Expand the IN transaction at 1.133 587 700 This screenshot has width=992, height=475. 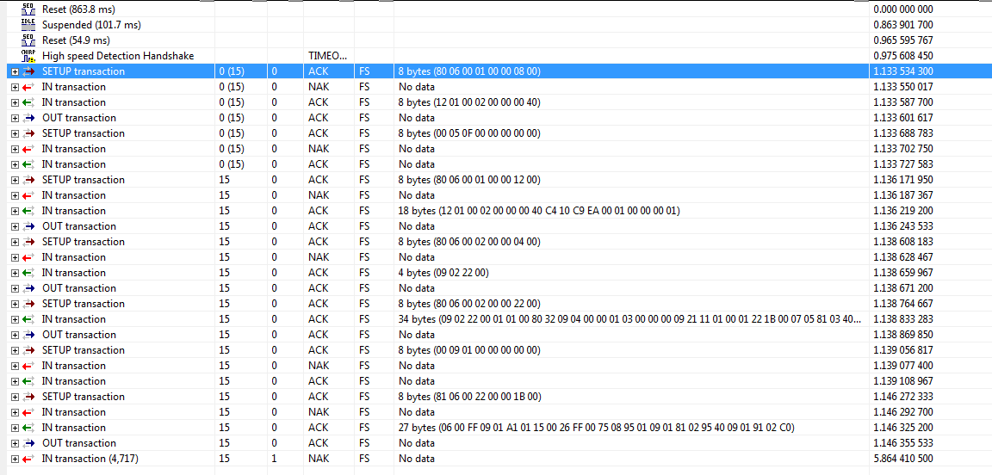(15, 102)
